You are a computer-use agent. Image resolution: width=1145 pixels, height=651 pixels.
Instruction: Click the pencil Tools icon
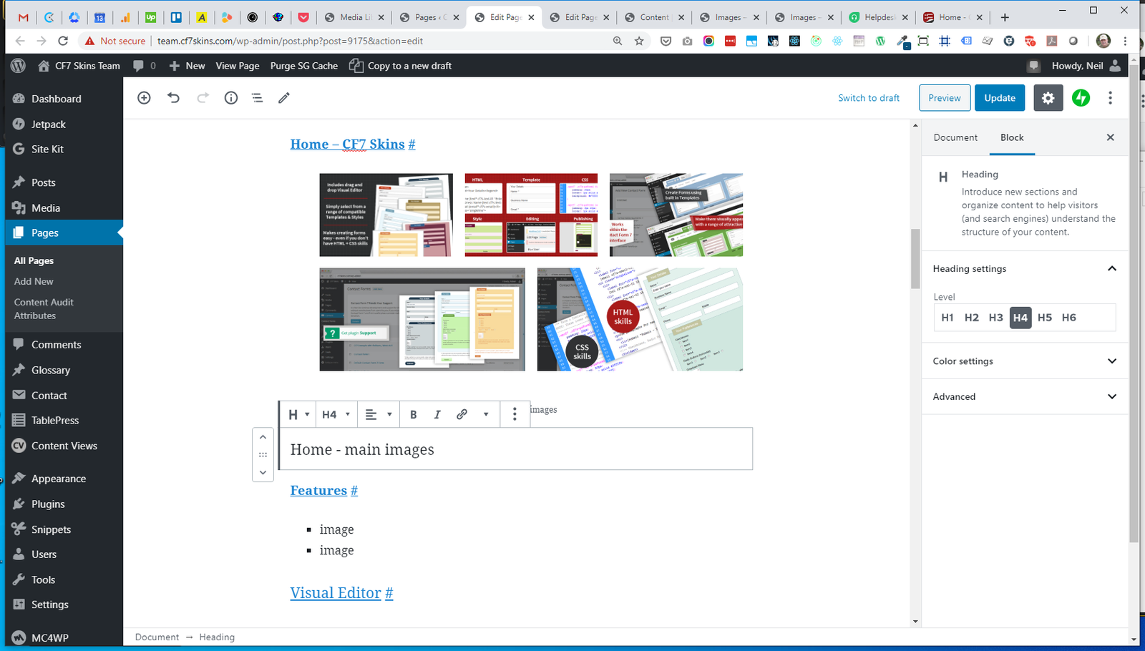(x=284, y=98)
